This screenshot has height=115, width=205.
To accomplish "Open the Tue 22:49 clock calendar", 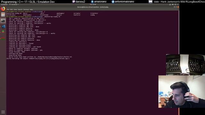I will [x=93, y=4].
